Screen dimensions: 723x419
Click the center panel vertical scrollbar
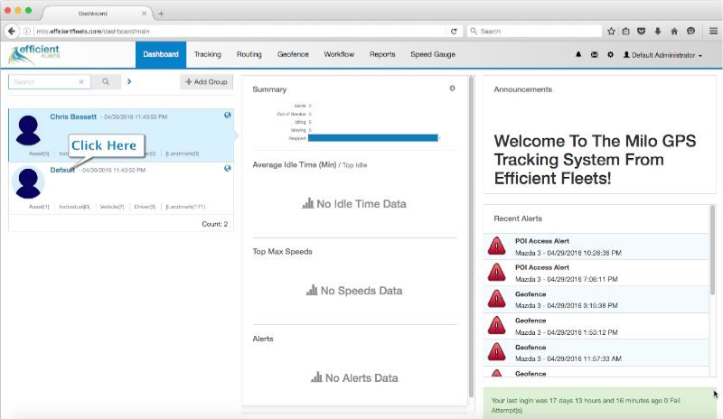coord(471,237)
